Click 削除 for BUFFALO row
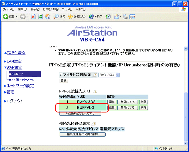The height and width of the screenshot is (152, 189). pyautogui.click(x=144, y=108)
